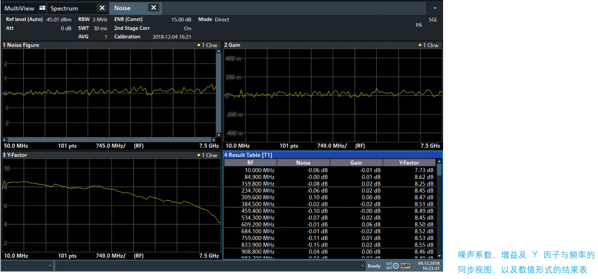Open the MultiView tab
The image size is (598, 279).
point(20,8)
